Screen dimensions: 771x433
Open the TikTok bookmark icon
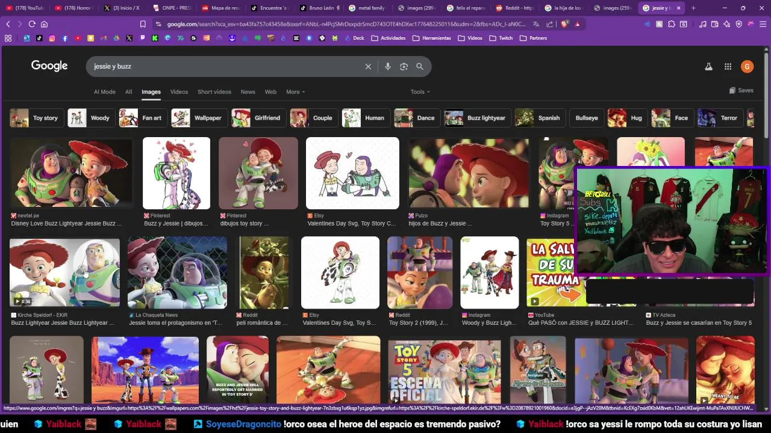click(39, 38)
